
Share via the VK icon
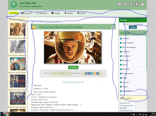coord(86,73)
